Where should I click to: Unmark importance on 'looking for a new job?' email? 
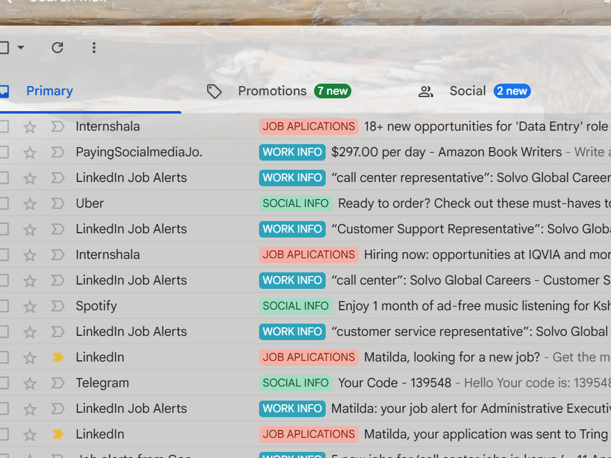point(57,357)
